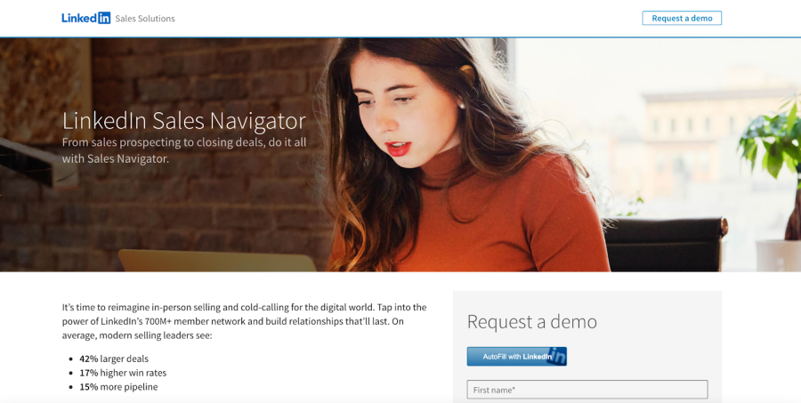Click AutoFill with LinkedIn button
801x403 pixels.
pyautogui.click(x=516, y=357)
